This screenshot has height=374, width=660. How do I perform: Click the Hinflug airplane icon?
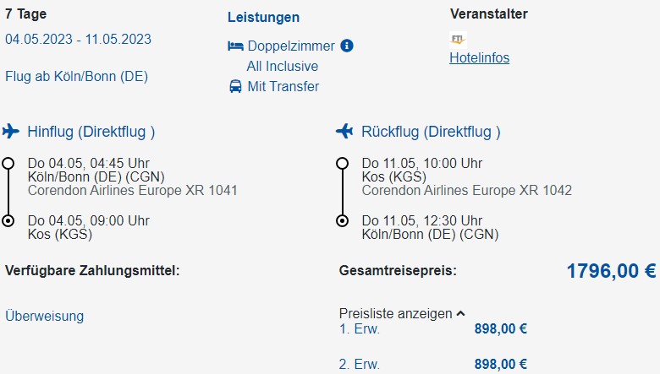(x=10, y=132)
